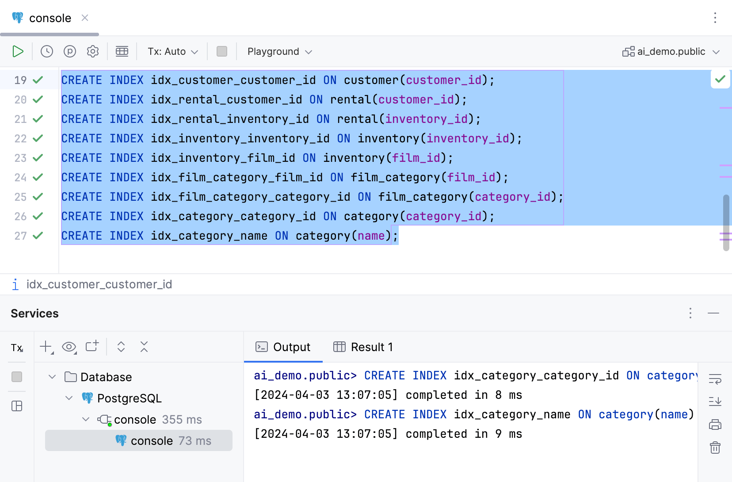Open the Playground resolve mode dropdown

[279, 52]
